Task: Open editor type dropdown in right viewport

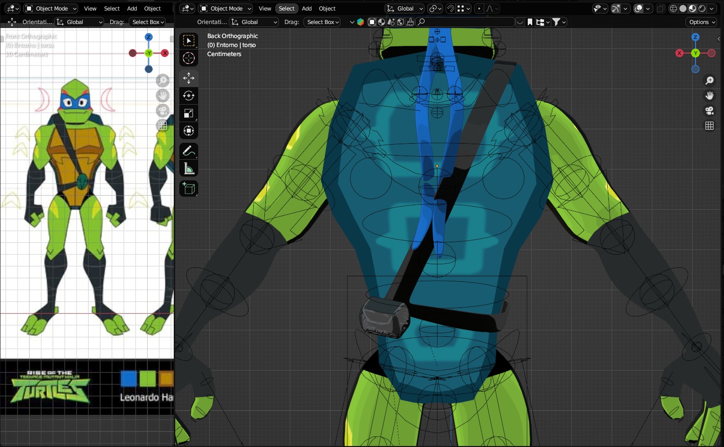Action: click(x=187, y=9)
